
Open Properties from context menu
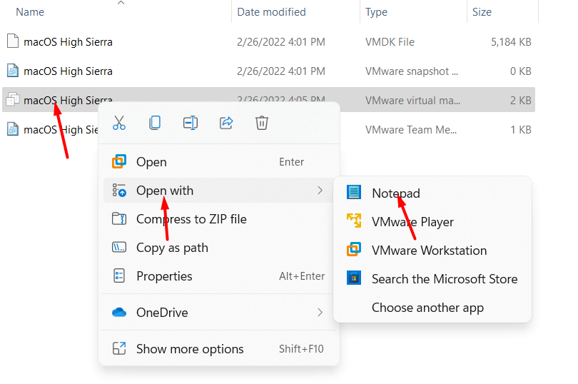tap(164, 276)
